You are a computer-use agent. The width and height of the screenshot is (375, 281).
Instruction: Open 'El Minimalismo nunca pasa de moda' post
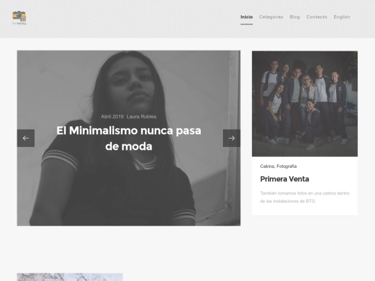pyautogui.click(x=128, y=138)
